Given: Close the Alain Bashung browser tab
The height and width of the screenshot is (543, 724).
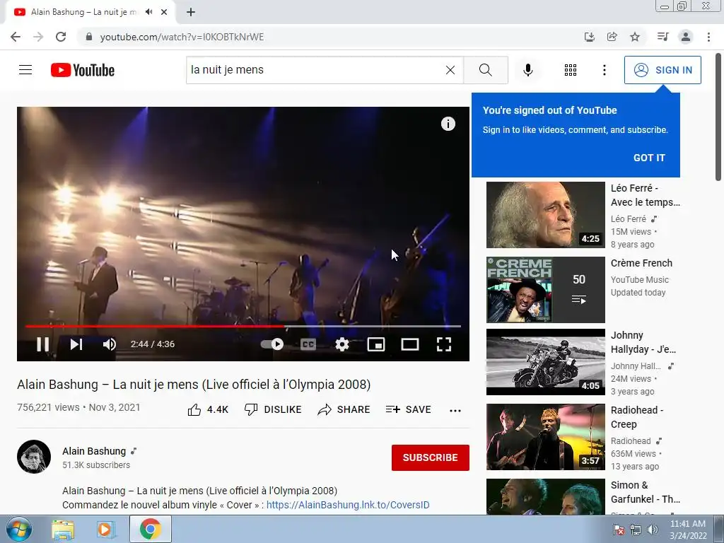Looking at the screenshot, I should tap(164, 13).
